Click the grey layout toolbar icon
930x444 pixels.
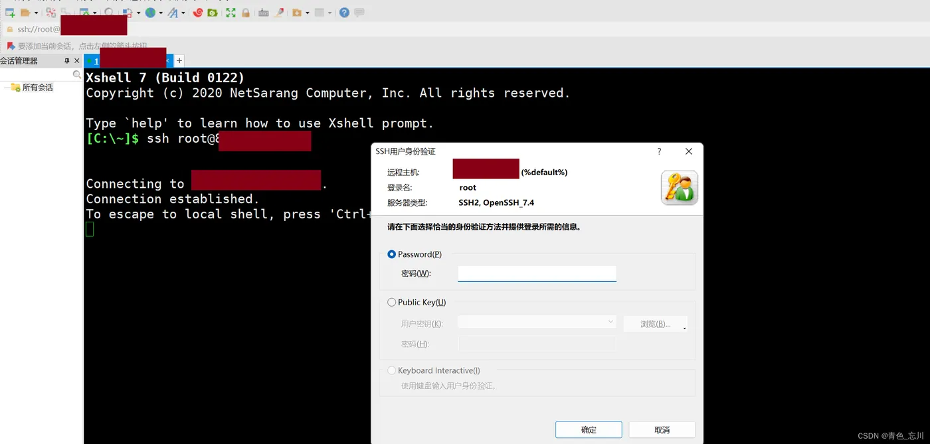320,13
